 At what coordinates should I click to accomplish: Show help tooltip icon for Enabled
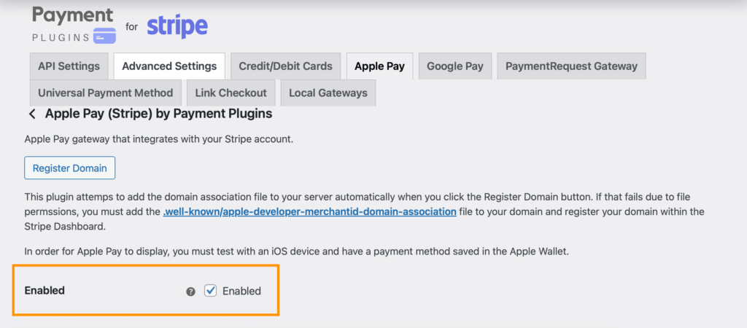coord(190,292)
